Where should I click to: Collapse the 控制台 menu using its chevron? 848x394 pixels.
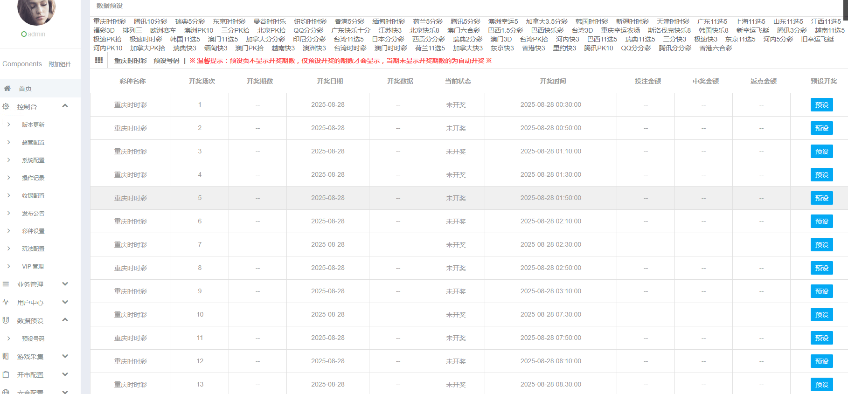[x=65, y=106]
